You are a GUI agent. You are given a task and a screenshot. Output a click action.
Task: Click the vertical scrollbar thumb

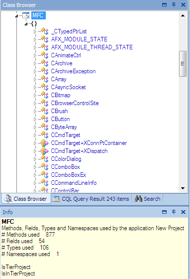pos(183,64)
